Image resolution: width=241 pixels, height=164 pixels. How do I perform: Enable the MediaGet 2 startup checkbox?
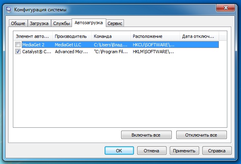pos(18,45)
